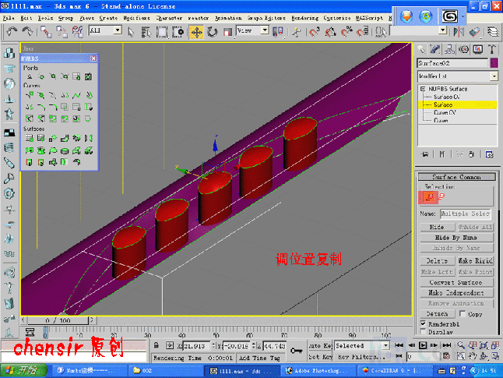Screen dimensions: 503x378
Task: Collapse the NURBS Surface stack entry
Action: click(423, 89)
